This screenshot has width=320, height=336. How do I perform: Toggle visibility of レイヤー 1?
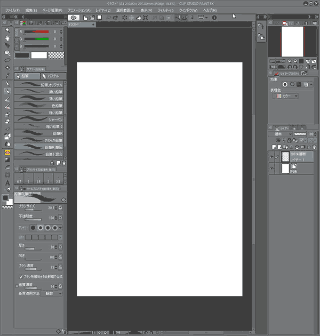[x=271, y=157]
